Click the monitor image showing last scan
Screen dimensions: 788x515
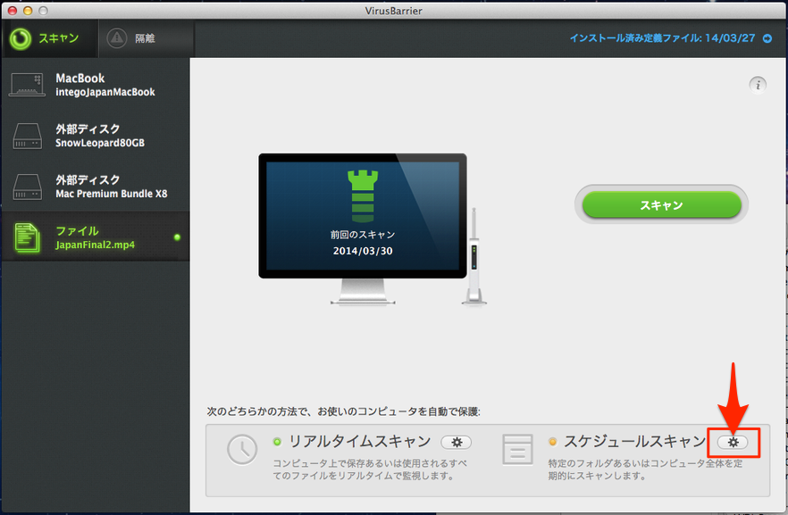[363, 229]
